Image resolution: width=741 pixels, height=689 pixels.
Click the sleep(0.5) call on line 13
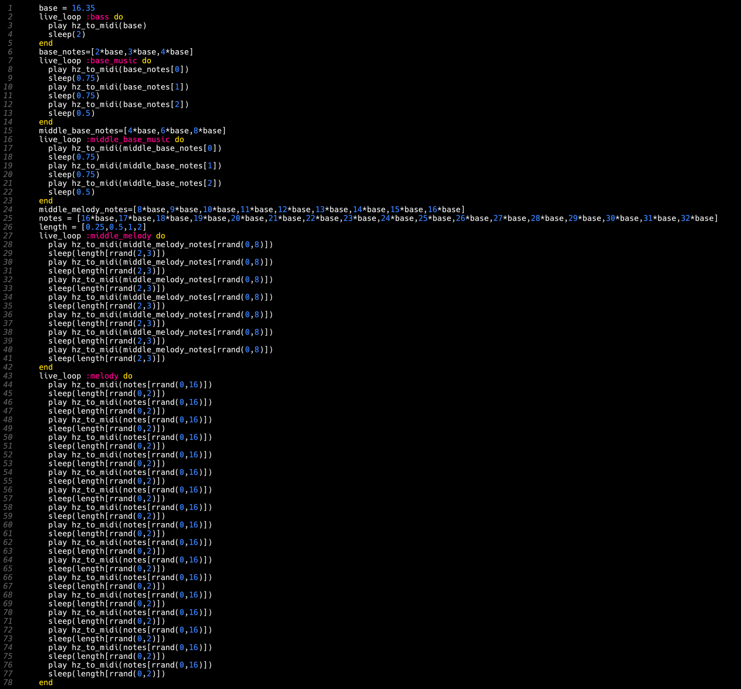[71, 113]
